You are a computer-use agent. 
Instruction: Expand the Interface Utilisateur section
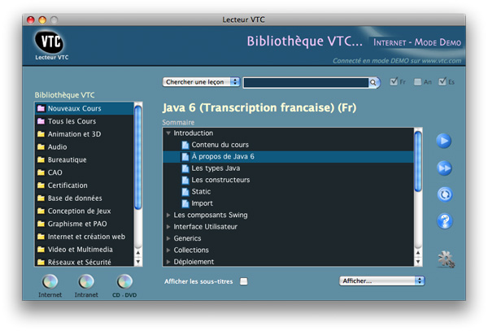point(168,227)
